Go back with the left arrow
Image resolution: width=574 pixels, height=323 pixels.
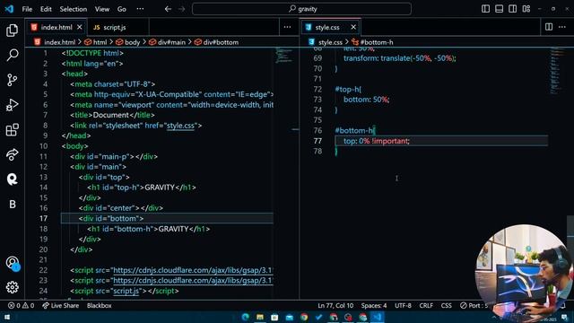pos(168,9)
